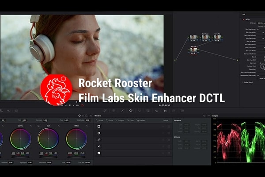Adjust the Compression Hue Center slider handle
Image resolution: width=265 pixels, height=177 pixels.
point(258,75)
